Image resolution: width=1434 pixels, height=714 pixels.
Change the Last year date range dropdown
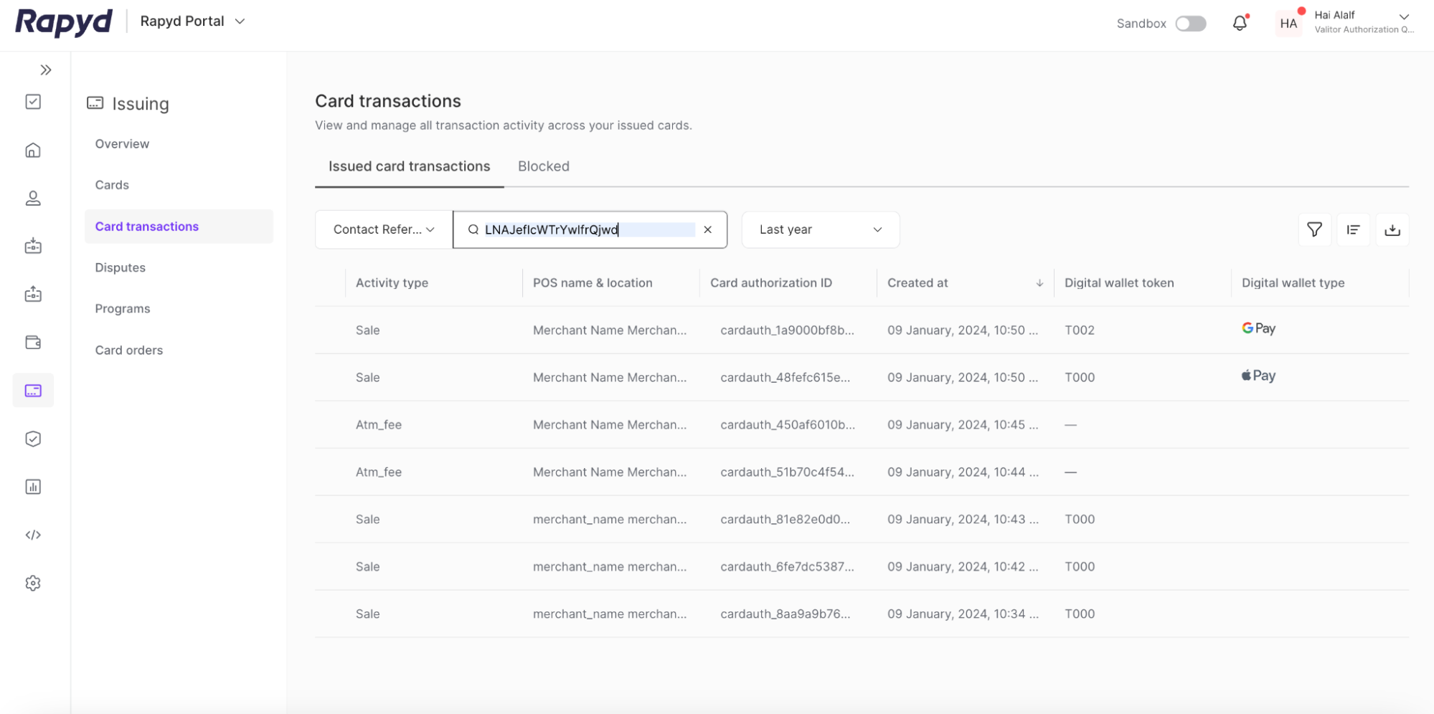point(820,229)
